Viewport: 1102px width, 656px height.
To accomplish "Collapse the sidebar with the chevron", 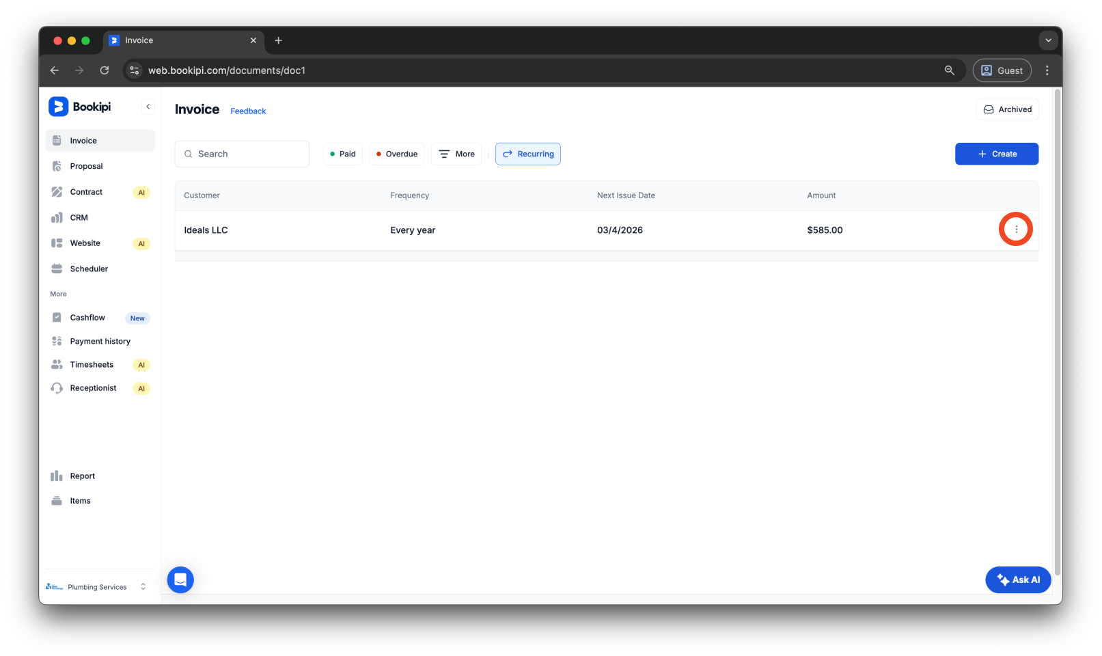I will [x=148, y=106].
